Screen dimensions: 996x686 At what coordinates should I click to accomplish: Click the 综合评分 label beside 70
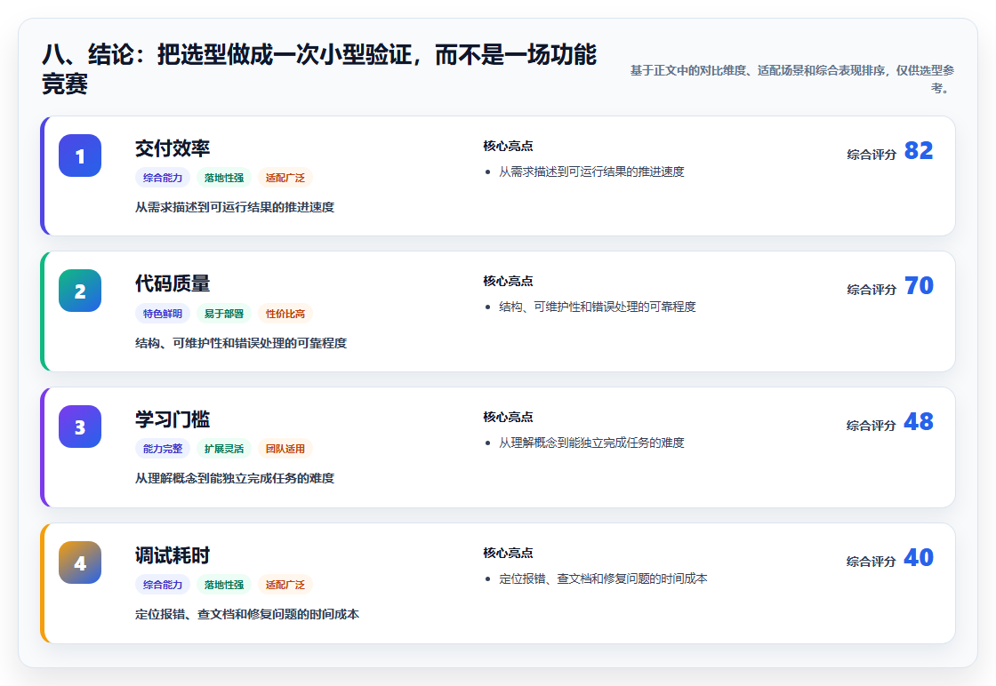click(871, 290)
